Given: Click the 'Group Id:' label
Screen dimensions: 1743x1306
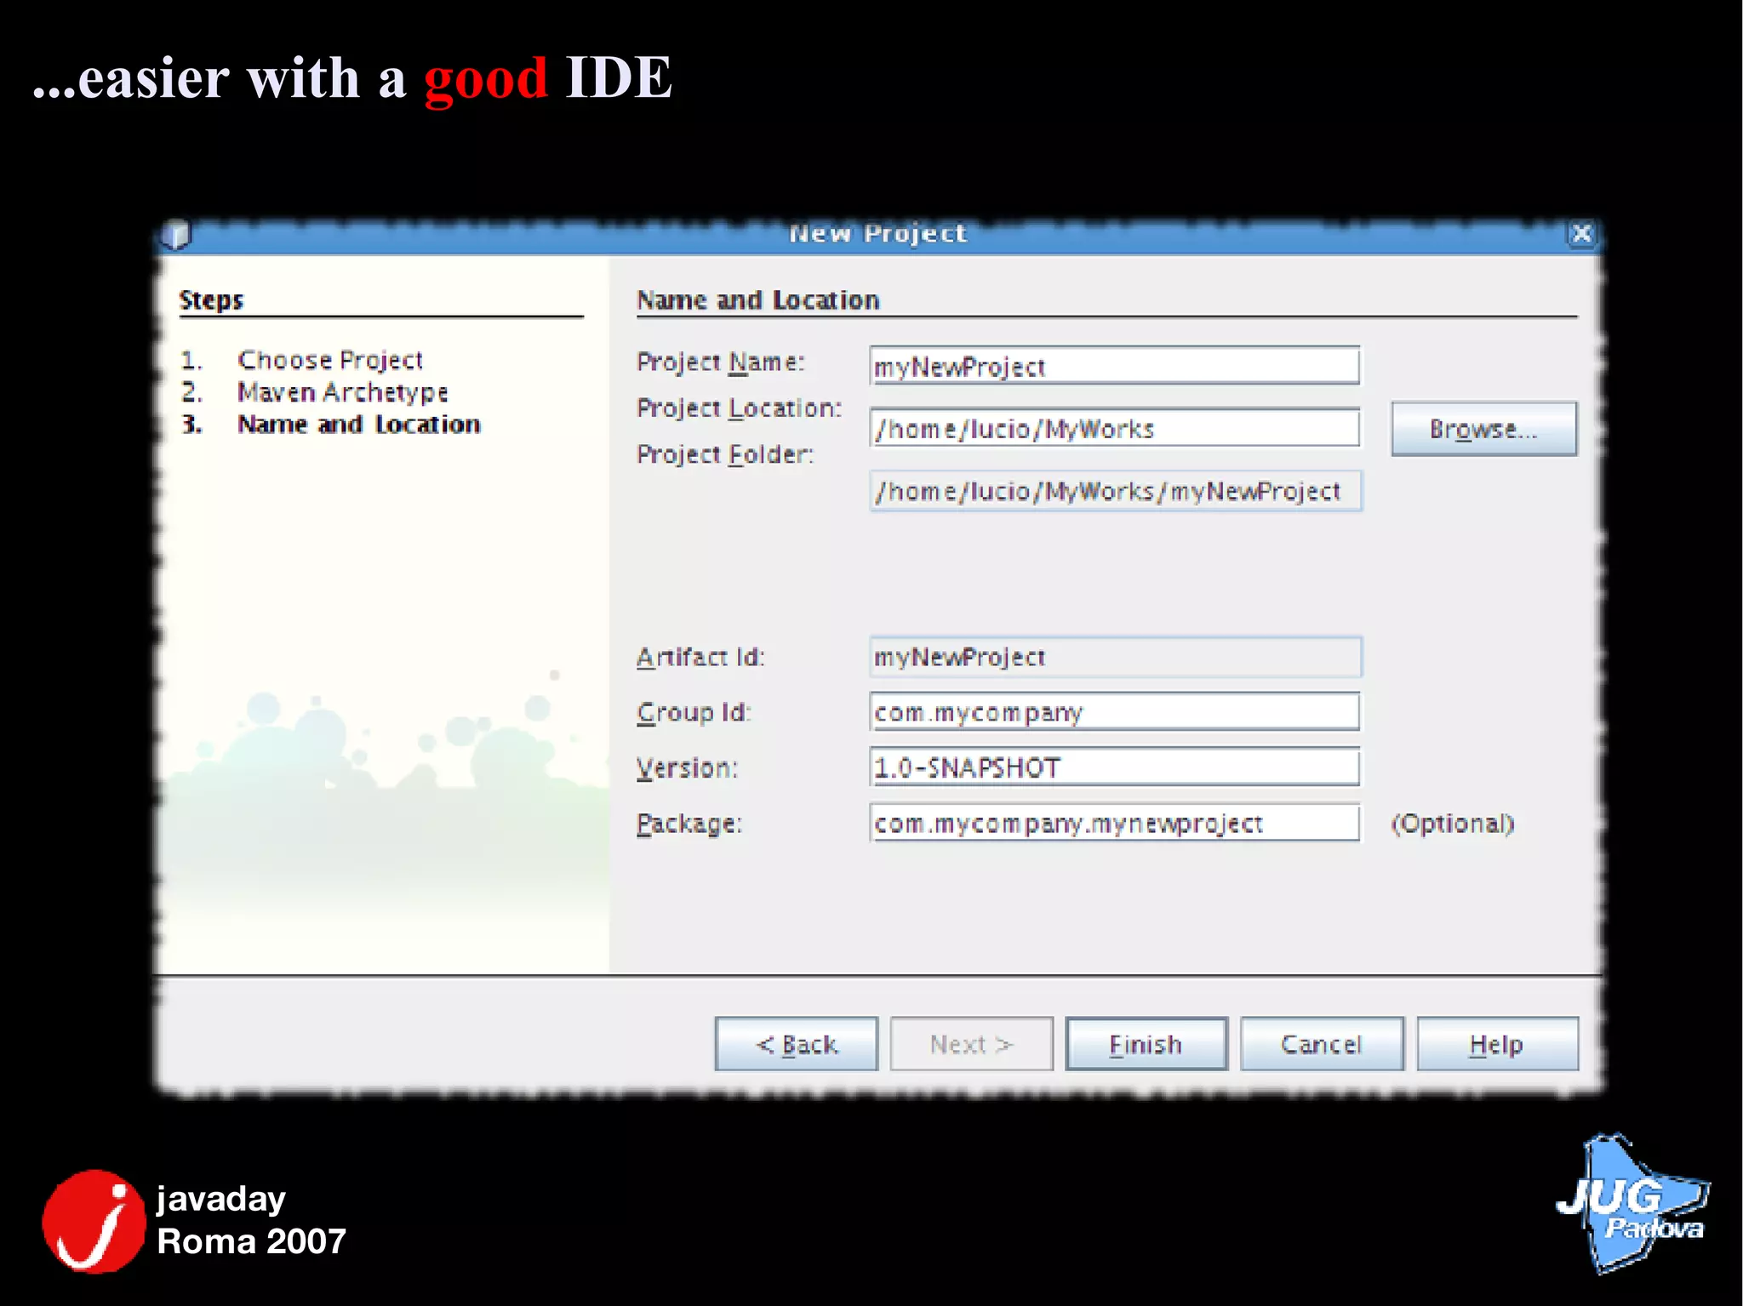Looking at the screenshot, I should click(694, 712).
